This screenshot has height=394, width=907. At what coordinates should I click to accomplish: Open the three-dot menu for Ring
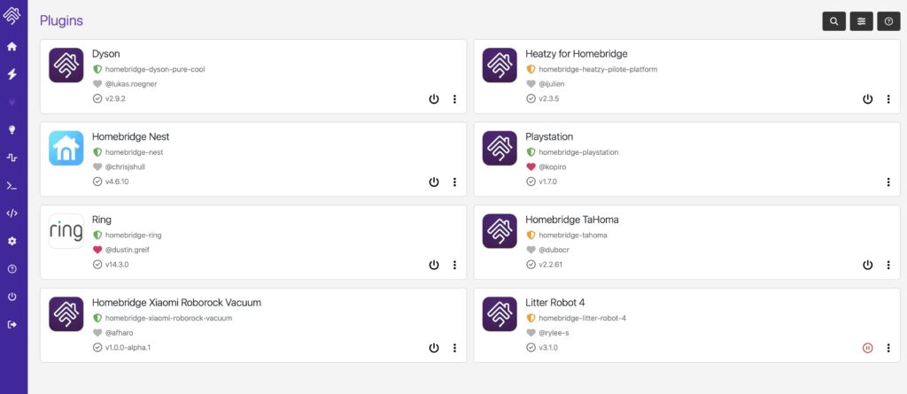[454, 265]
